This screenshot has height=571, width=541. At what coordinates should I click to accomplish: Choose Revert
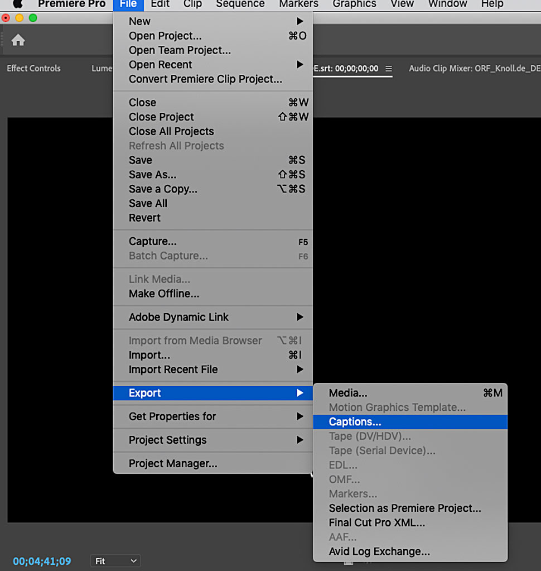click(x=213, y=218)
